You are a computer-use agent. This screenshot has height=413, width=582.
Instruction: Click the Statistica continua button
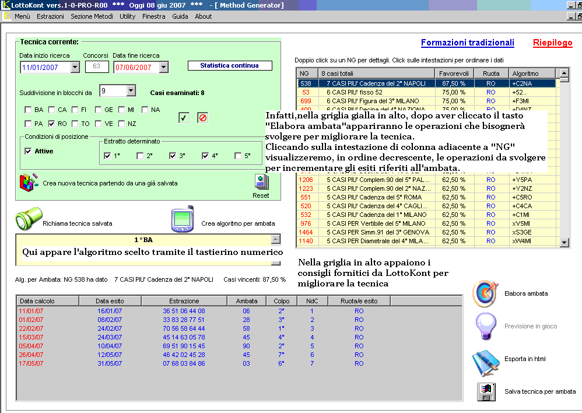pyautogui.click(x=230, y=65)
